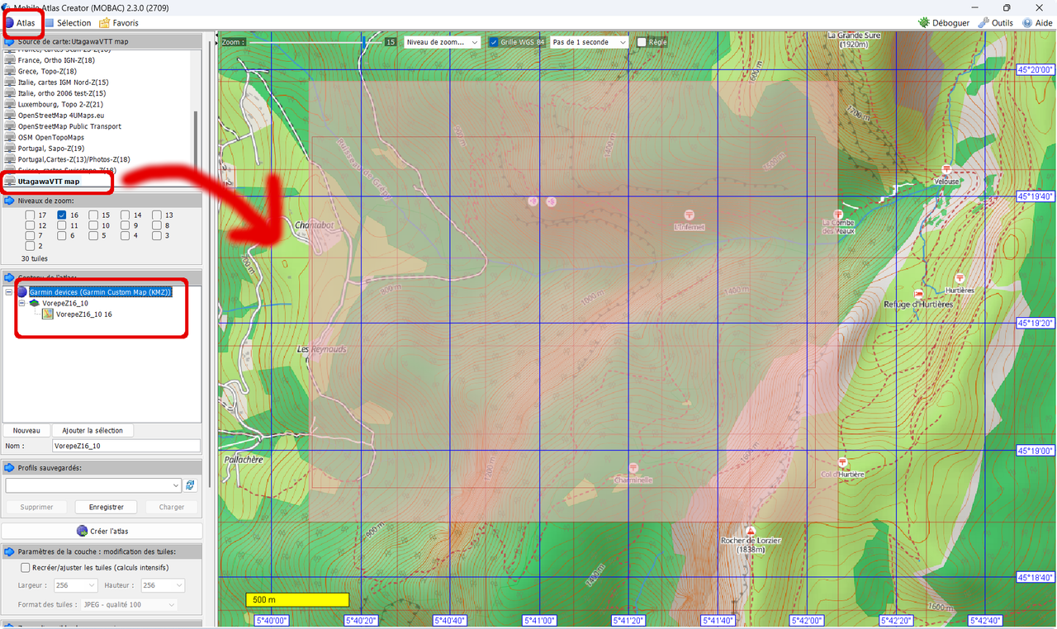
Task: Select Italie, cartes IGM Nord-Z(15) source
Action: tap(63, 83)
